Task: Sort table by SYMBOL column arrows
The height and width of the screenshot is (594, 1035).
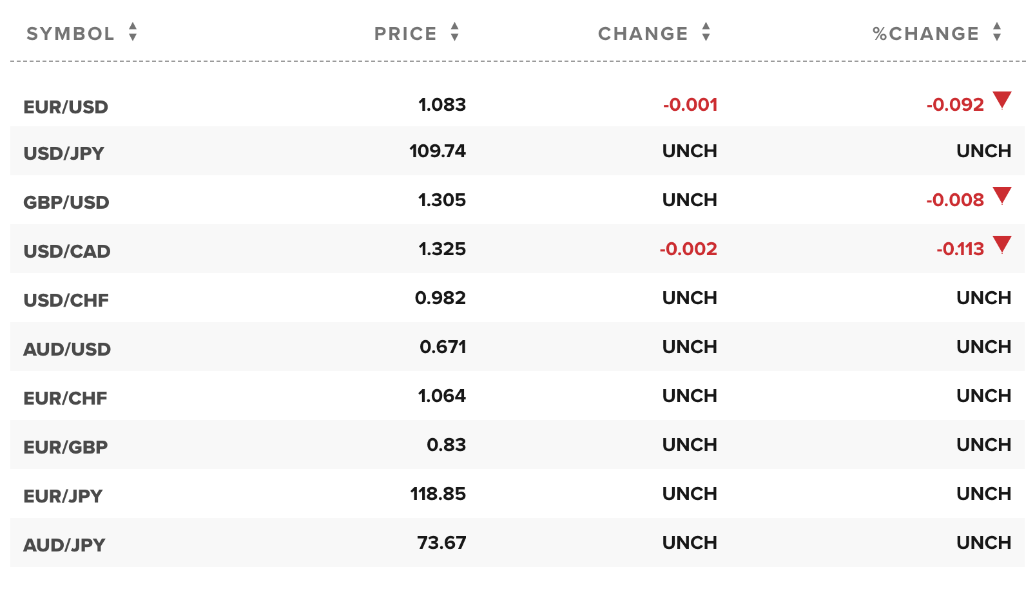Action: coord(133,32)
